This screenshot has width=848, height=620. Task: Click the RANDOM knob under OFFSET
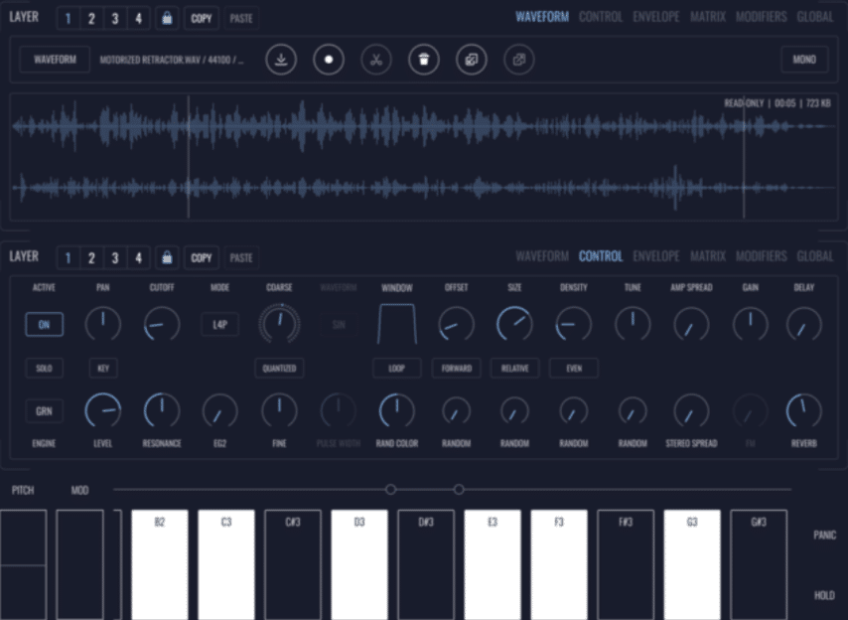coord(456,411)
